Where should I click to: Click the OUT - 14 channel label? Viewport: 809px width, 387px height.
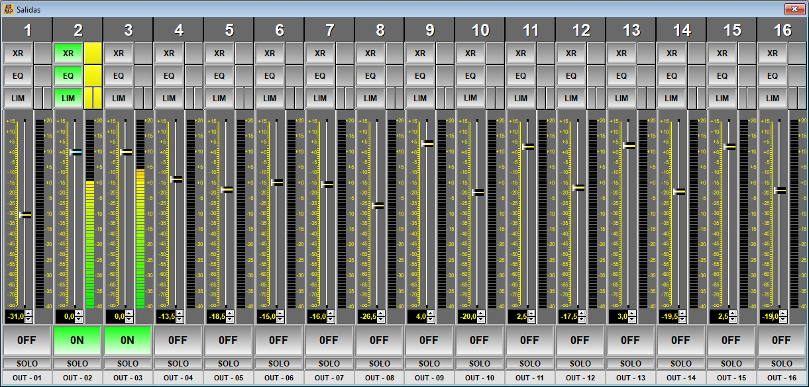(680, 378)
